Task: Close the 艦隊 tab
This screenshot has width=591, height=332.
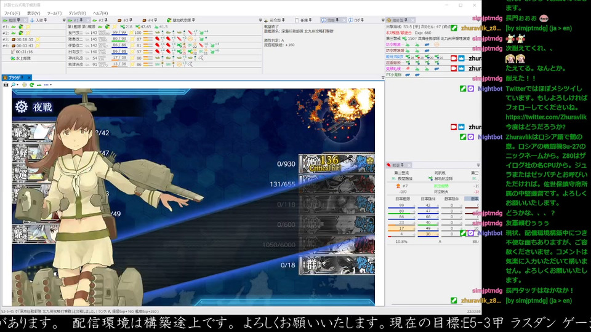Action: point(25,20)
